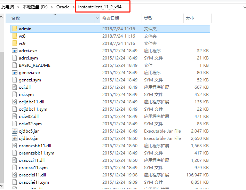Expand the chevron after 本地磁盘 (D:)
Screen dimensions: 246x190
click(52, 7)
